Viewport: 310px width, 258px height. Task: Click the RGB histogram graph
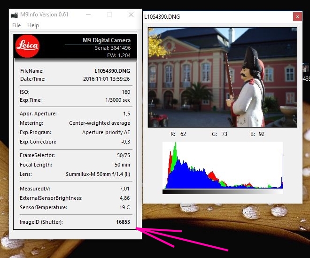(222, 165)
